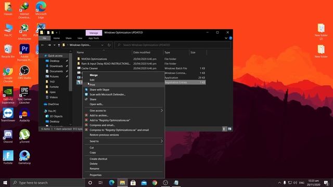Screen dimensions: 333x187
Task: Select the Adobe Premiere Pro desktop icon
Action: click(24, 52)
